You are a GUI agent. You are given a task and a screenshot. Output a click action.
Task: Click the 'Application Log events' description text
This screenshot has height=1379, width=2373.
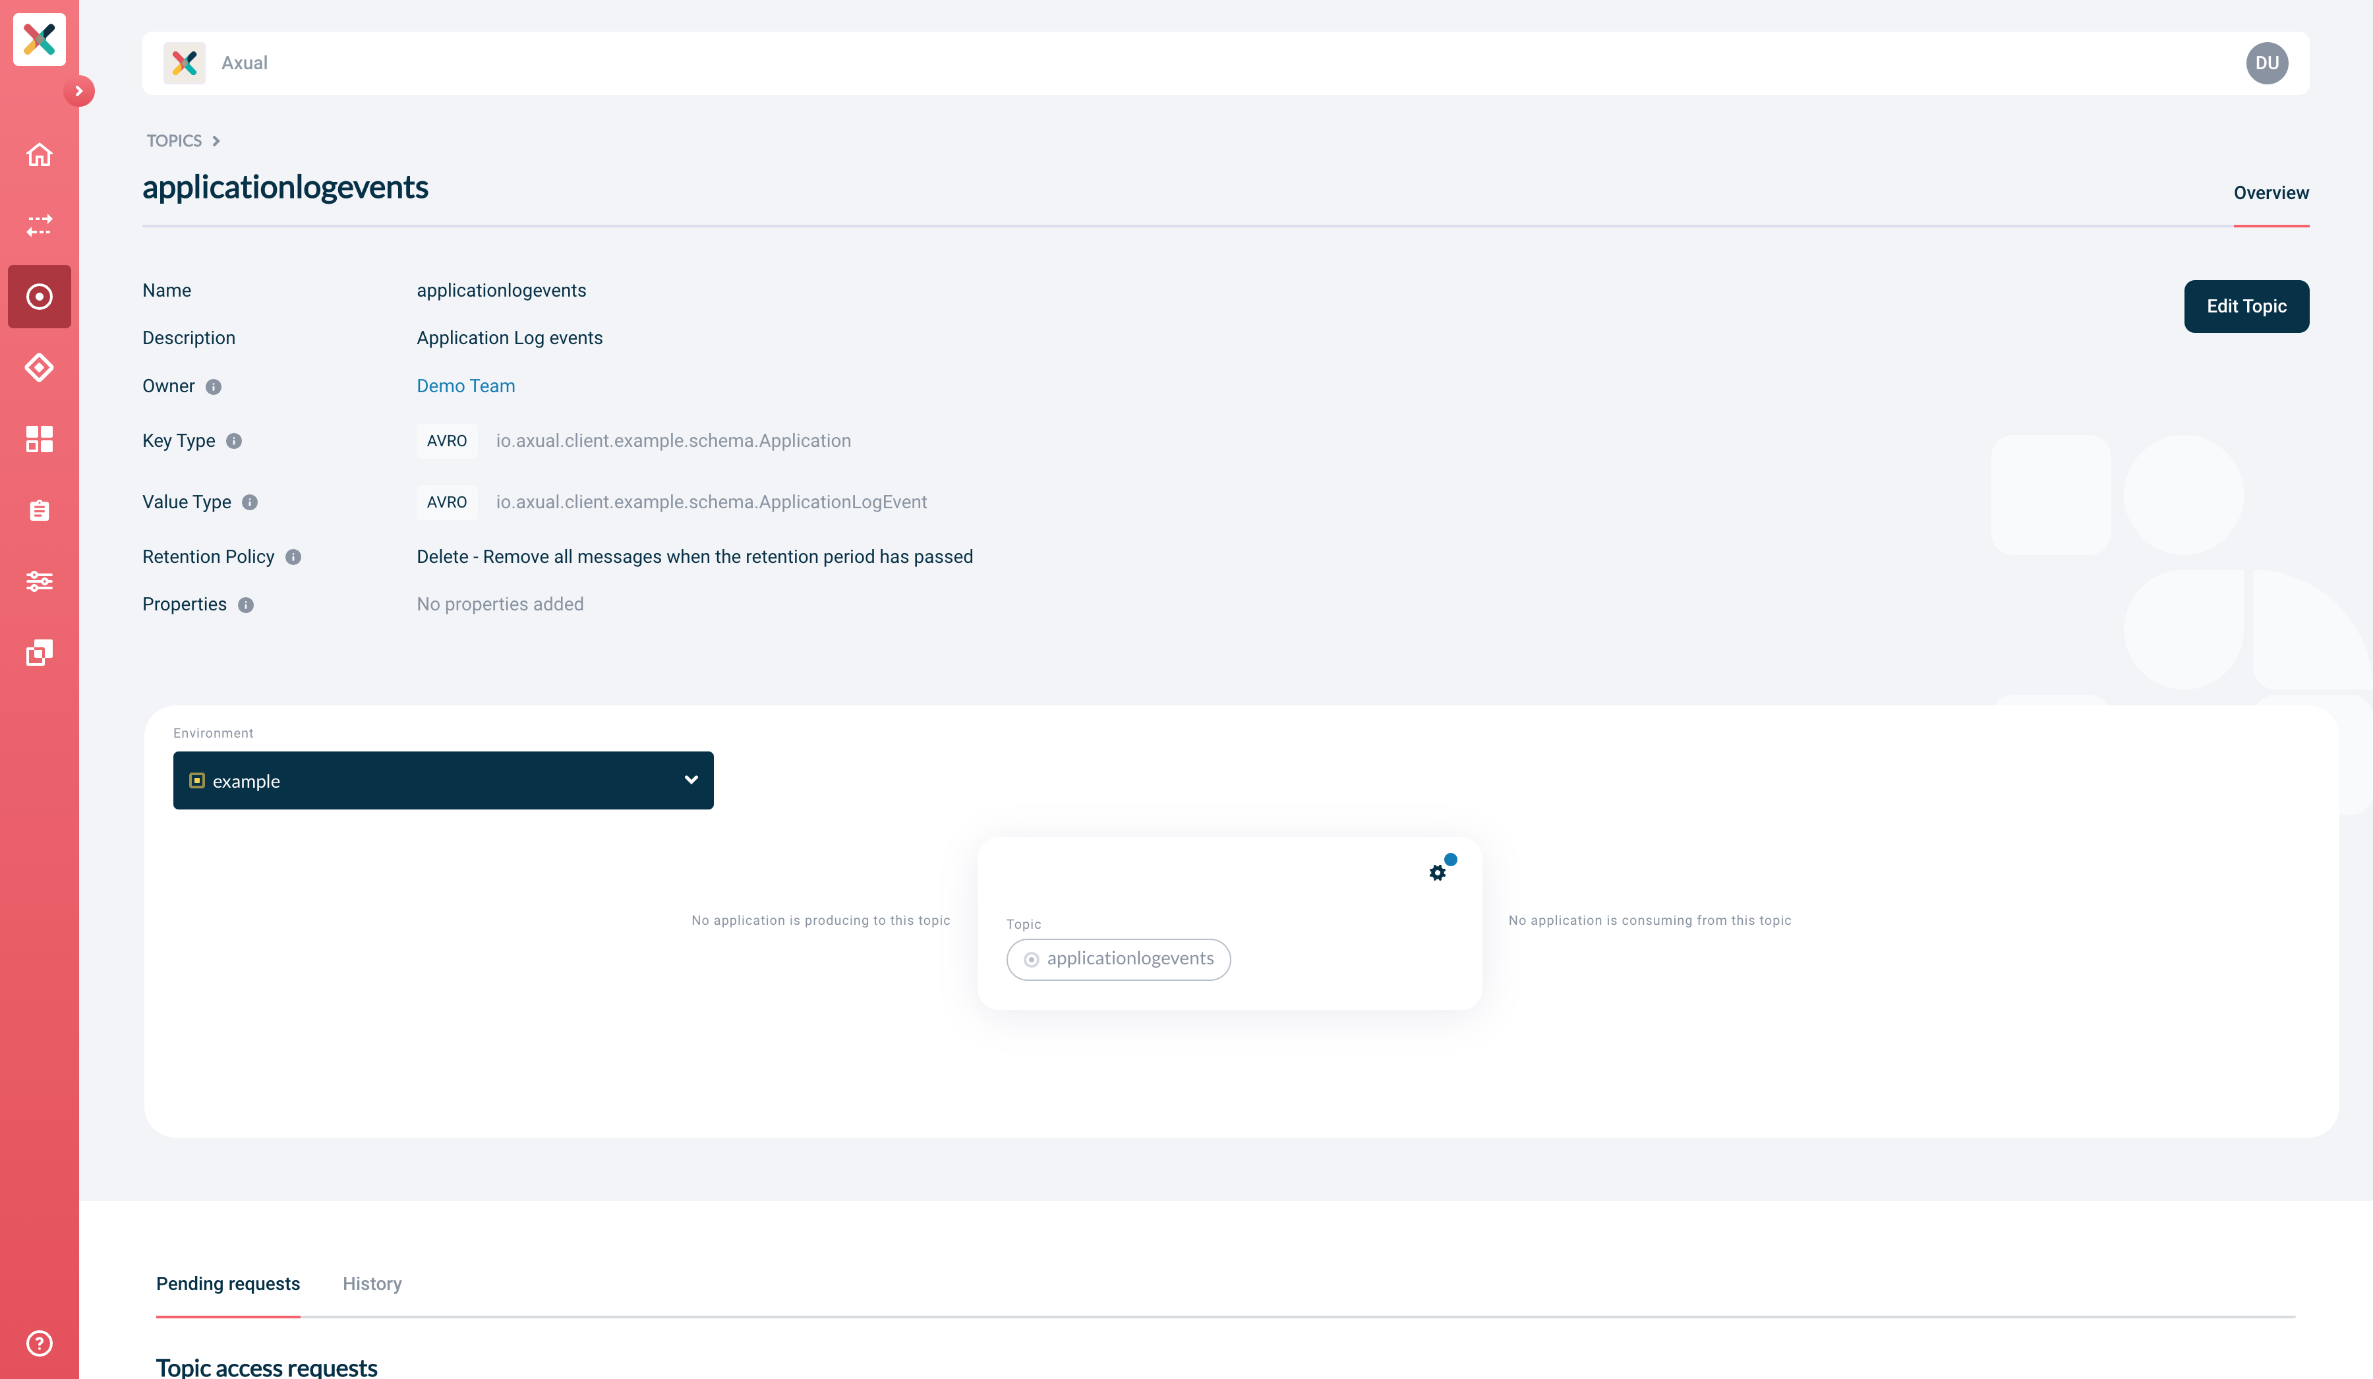coord(510,337)
